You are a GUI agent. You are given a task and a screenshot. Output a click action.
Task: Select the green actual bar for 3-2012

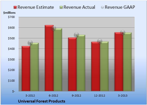[34, 67]
